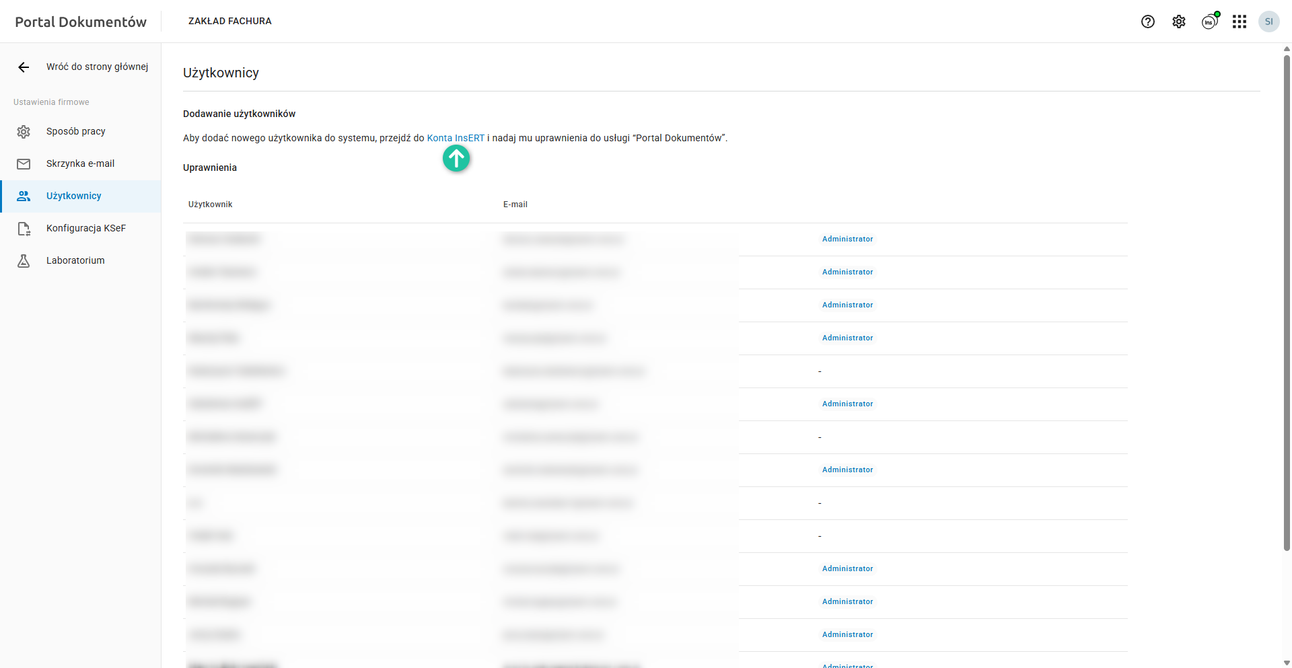Click the help question mark icon
Screen dimensions: 1292x668
[x=1148, y=22]
